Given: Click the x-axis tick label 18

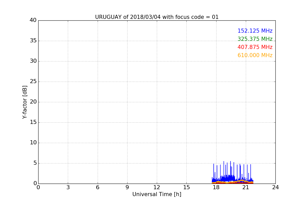Looking at the screenshot, I should click(216, 187).
